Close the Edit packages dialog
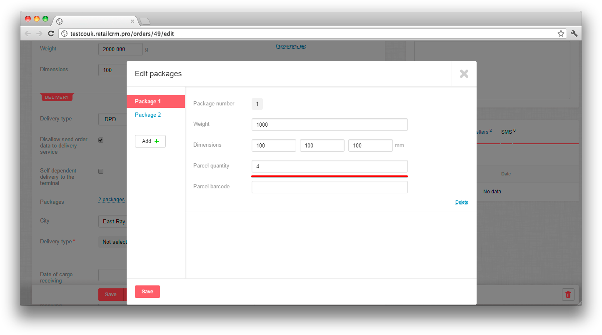This screenshot has height=335, width=602. 464,74
